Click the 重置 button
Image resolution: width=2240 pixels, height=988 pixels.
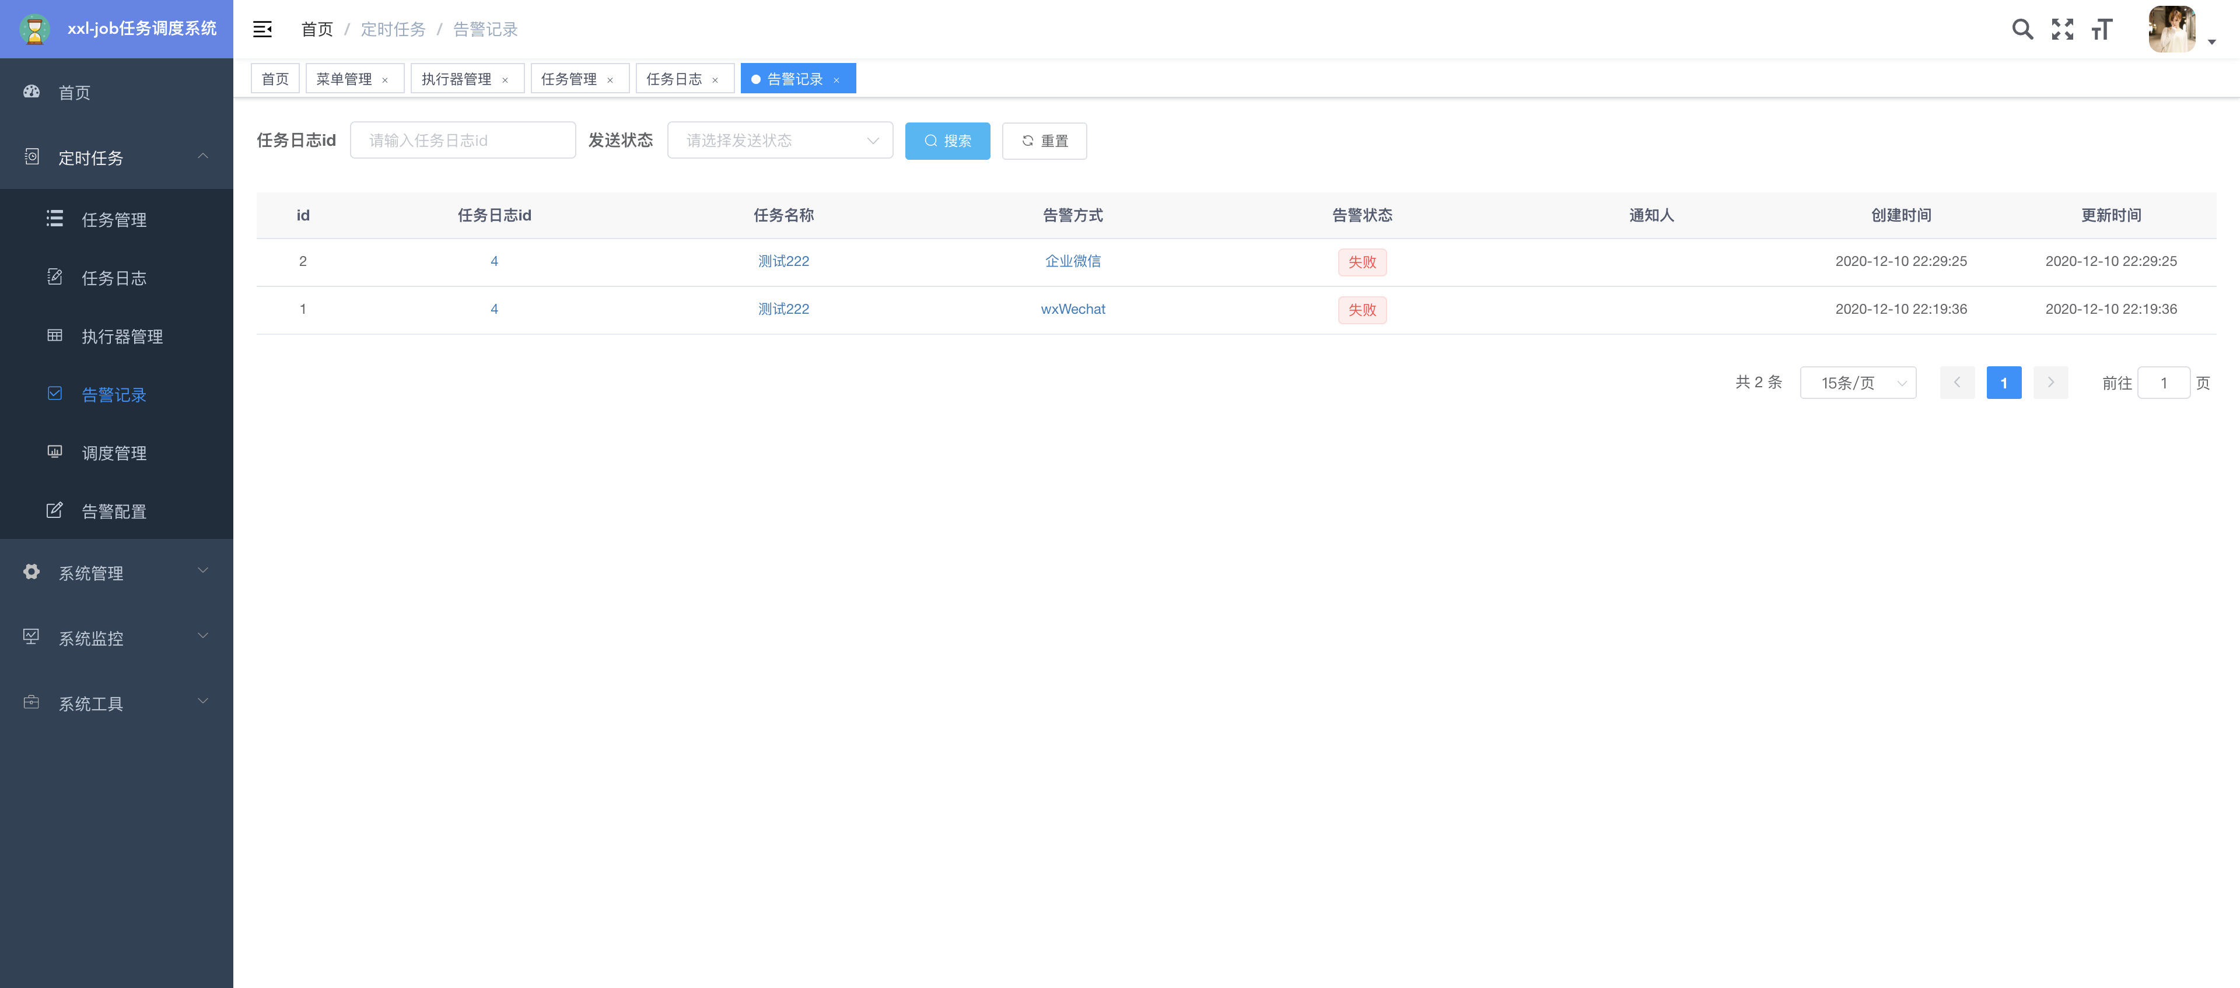pos(1044,141)
